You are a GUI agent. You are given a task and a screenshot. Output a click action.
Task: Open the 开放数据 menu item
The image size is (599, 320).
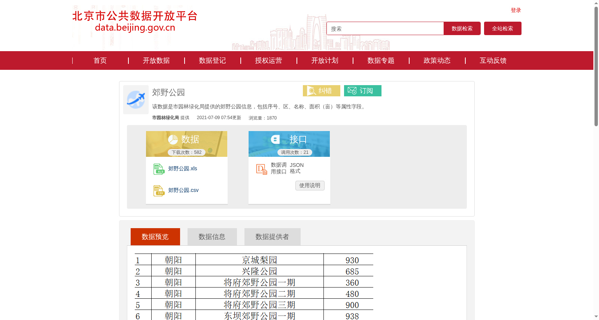coord(156,60)
